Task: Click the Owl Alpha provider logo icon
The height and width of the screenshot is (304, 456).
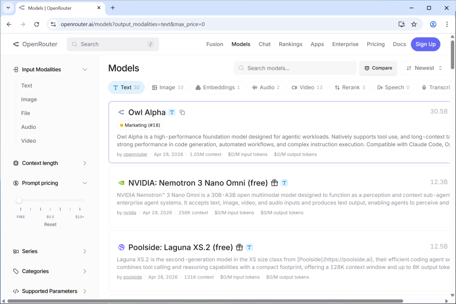Action: [121, 112]
